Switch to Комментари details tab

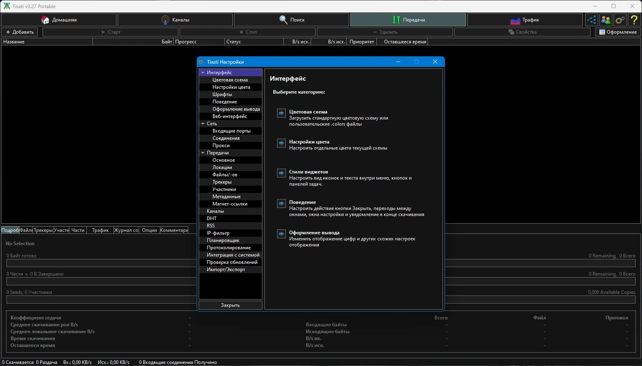coord(174,230)
